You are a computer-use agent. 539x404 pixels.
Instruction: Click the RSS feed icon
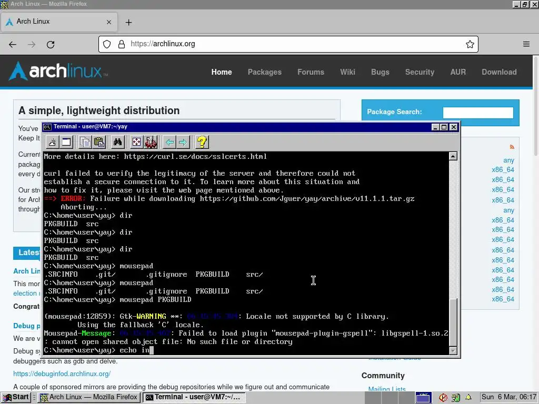pyautogui.click(x=512, y=147)
